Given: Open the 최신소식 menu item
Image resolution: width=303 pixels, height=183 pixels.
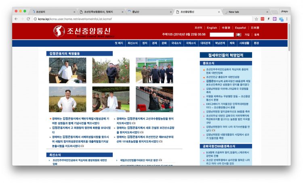Looking at the screenshot, I should [x=133, y=43].
